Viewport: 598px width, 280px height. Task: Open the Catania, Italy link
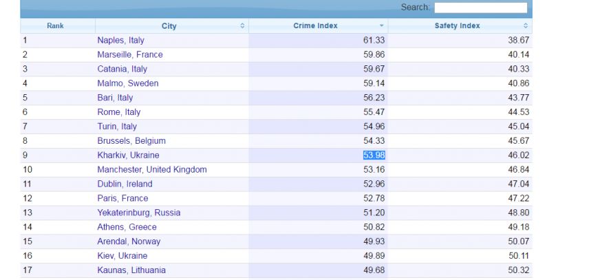tap(122, 69)
